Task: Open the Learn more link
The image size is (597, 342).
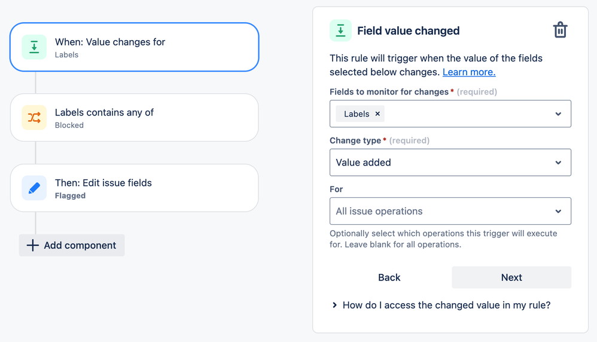Action: (469, 72)
